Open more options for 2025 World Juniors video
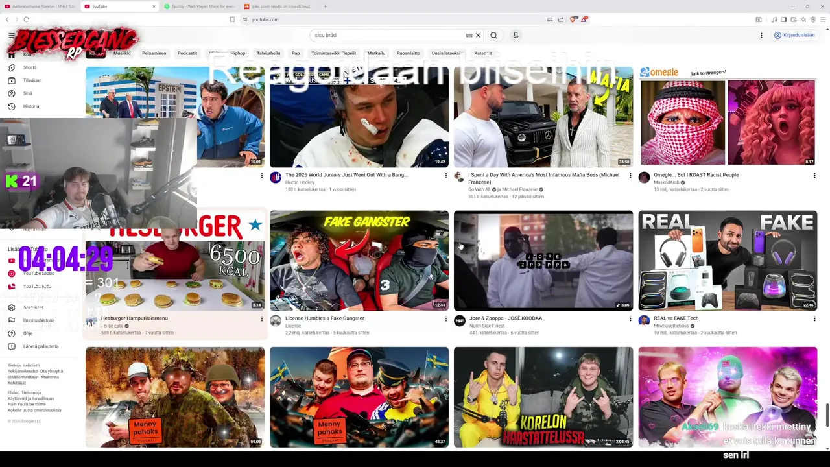 pos(445,175)
